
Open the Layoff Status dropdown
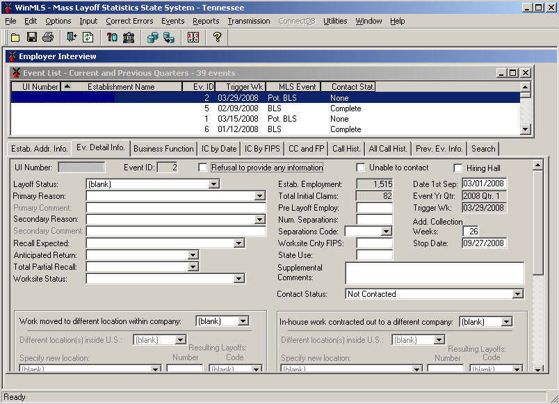click(x=214, y=184)
